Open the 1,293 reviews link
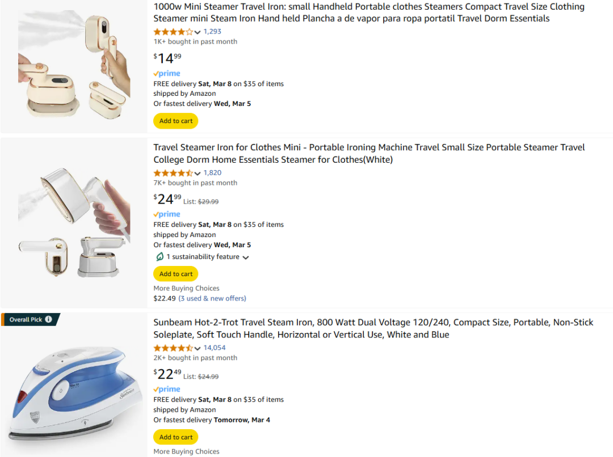 tap(212, 32)
